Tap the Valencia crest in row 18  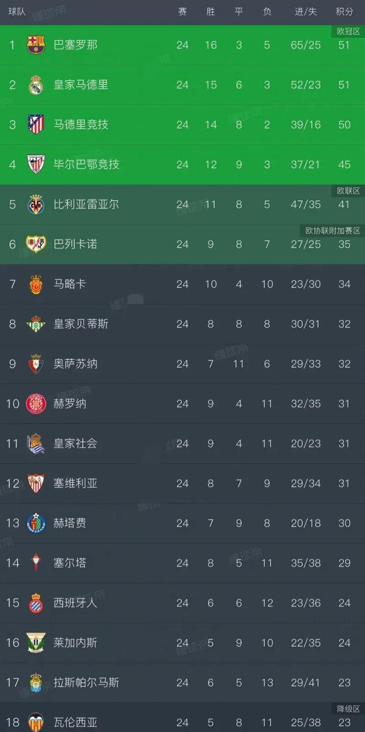pyautogui.click(x=36, y=722)
